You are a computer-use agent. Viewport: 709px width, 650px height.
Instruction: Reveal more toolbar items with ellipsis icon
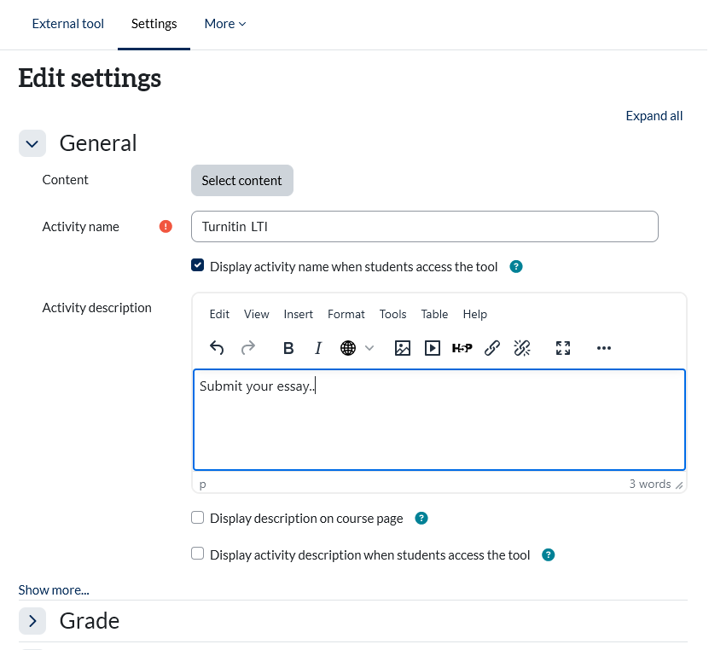click(x=604, y=348)
